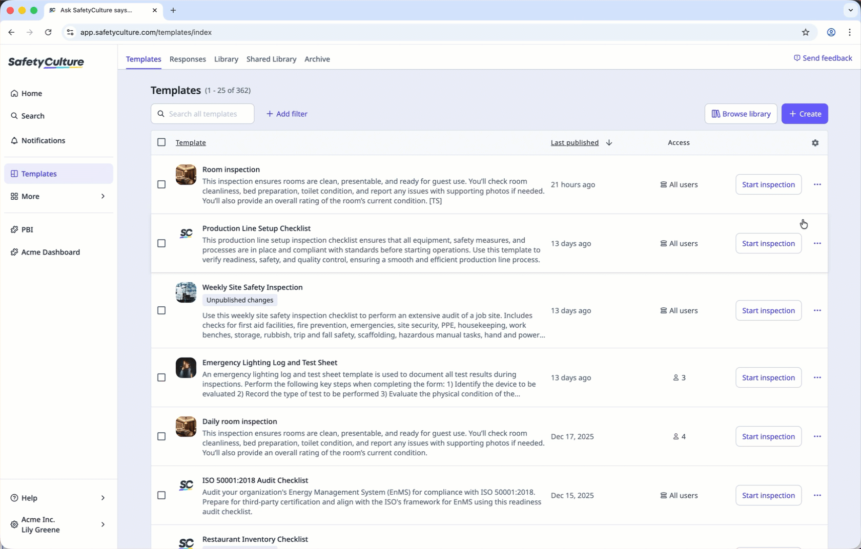861x549 pixels.
Task: Expand the Acme Inc. Lily Greene account menu
Action: click(58, 524)
